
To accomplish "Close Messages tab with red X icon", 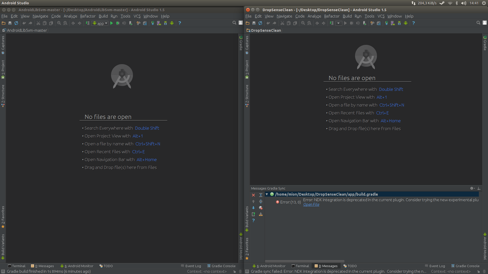I will [x=253, y=195].
